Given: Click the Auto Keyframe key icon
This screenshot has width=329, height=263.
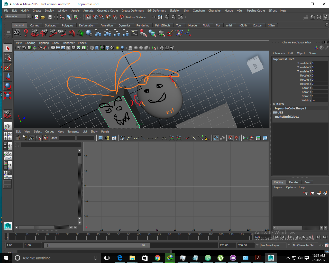Looking at the screenshot, I should [x=321, y=245].
